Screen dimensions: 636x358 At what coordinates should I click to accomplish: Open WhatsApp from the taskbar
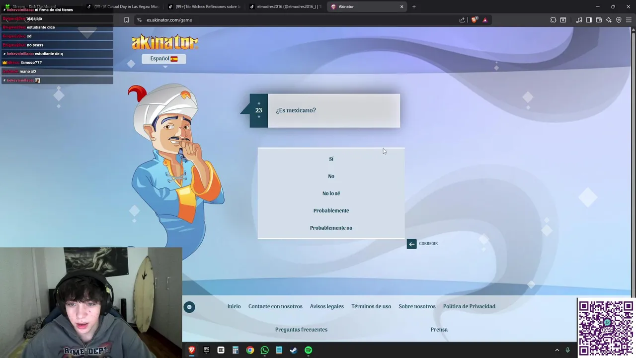pos(264,350)
